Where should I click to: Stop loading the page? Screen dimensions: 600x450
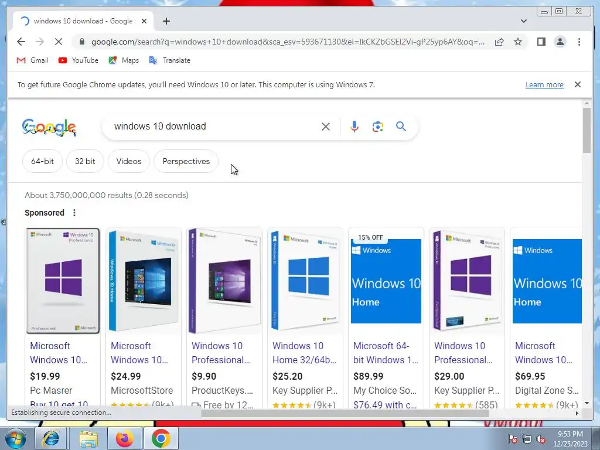coord(58,42)
